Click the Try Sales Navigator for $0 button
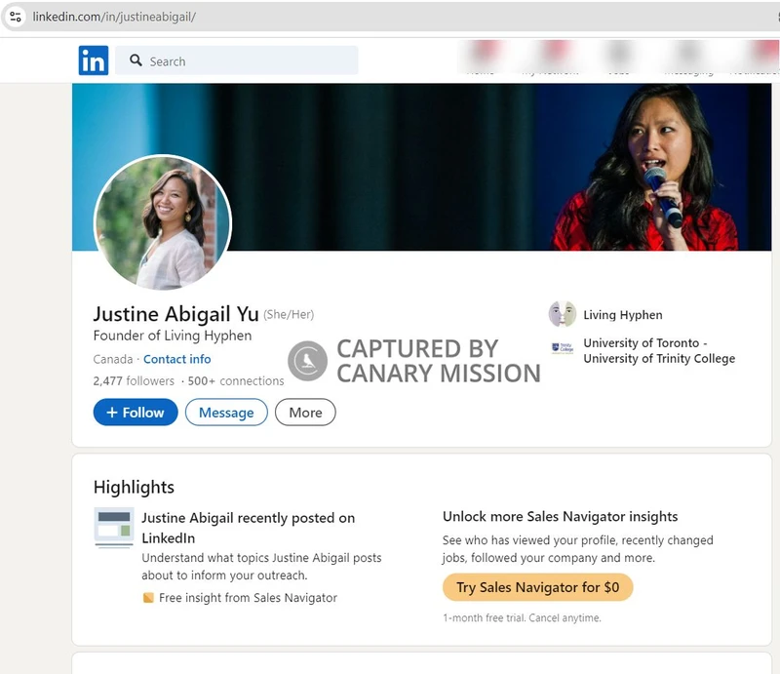Image resolution: width=780 pixels, height=674 pixels. pos(538,587)
